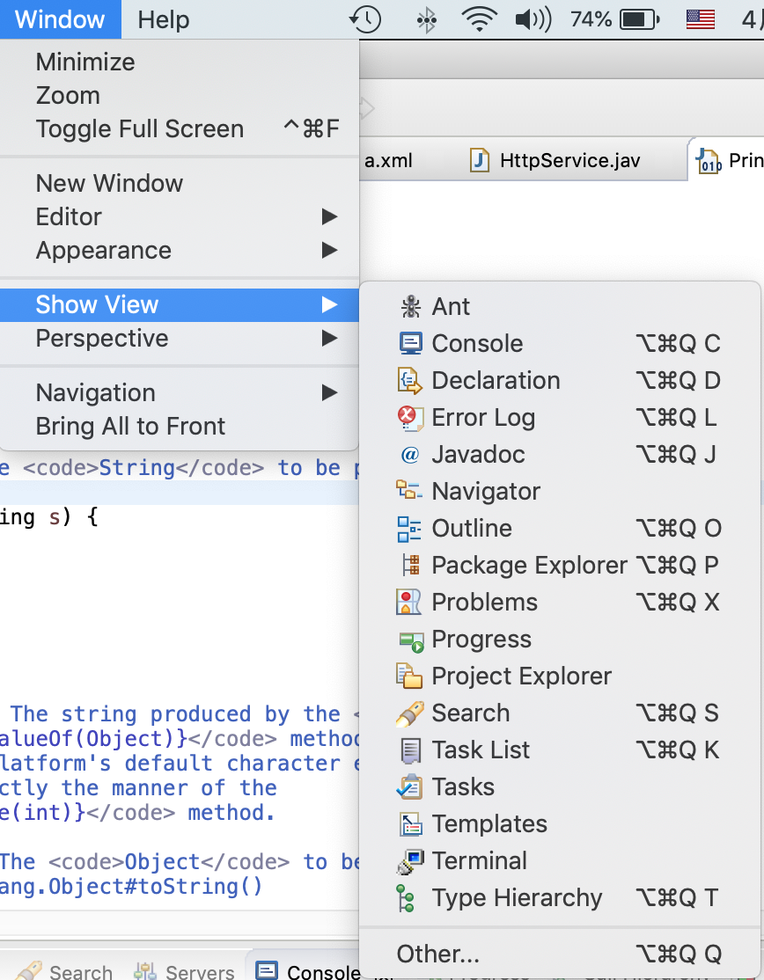Click the Package Explorer icon
Viewport: 764px width, 980px height.
410,565
